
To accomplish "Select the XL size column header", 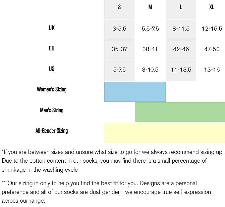I will click(212, 7).
